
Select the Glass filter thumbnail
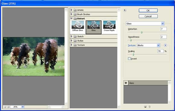pos(94,27)
